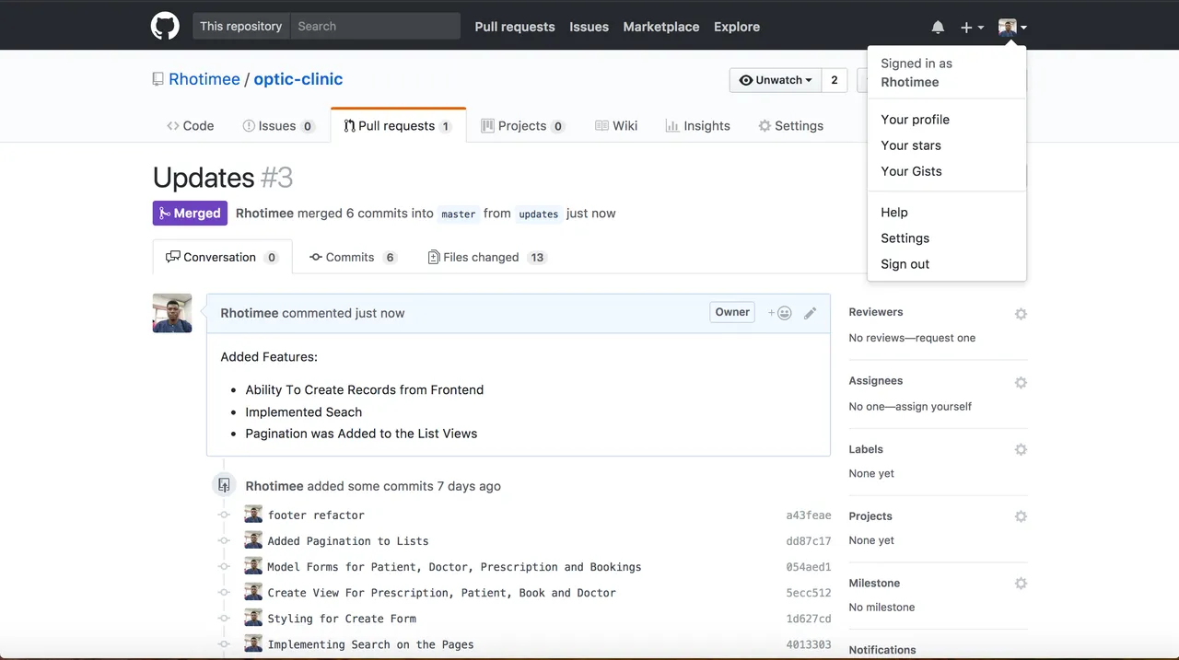Viewport: 1179px width, 660px height.
Task: Open Model Forms for Patient commit
Action: (454, 567)
